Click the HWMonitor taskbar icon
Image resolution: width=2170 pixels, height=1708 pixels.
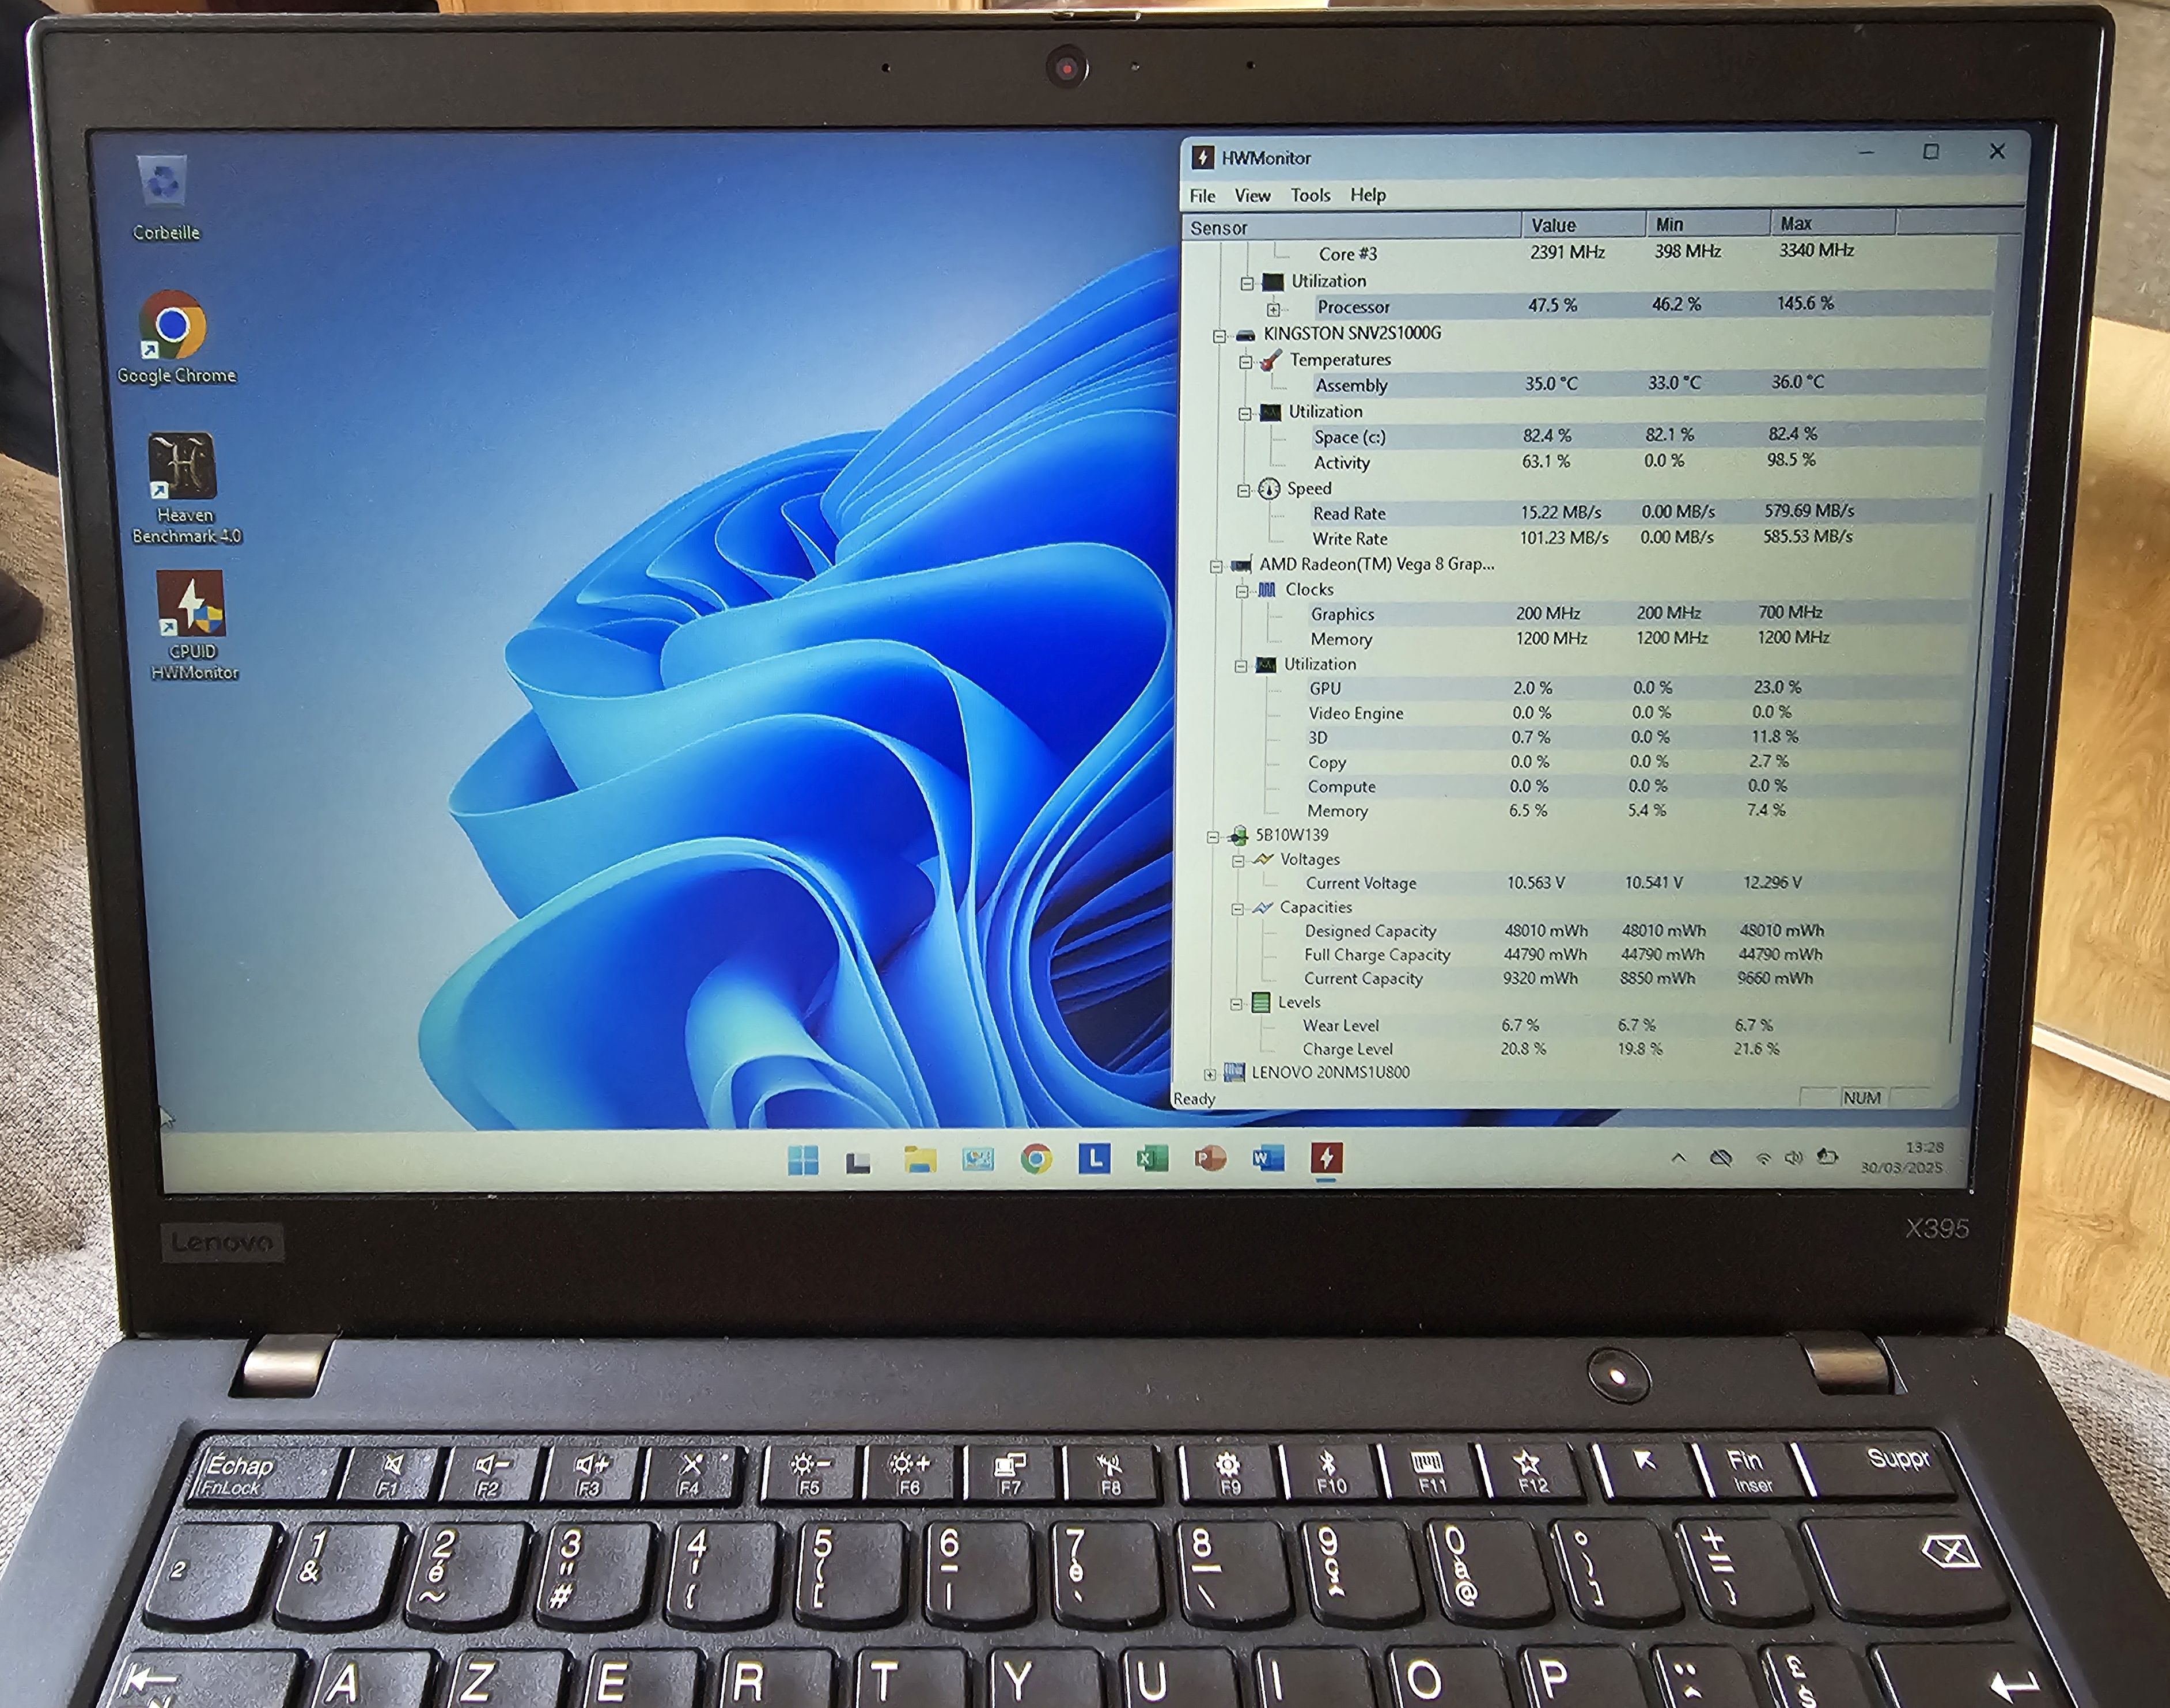tap(1326, 1158)
